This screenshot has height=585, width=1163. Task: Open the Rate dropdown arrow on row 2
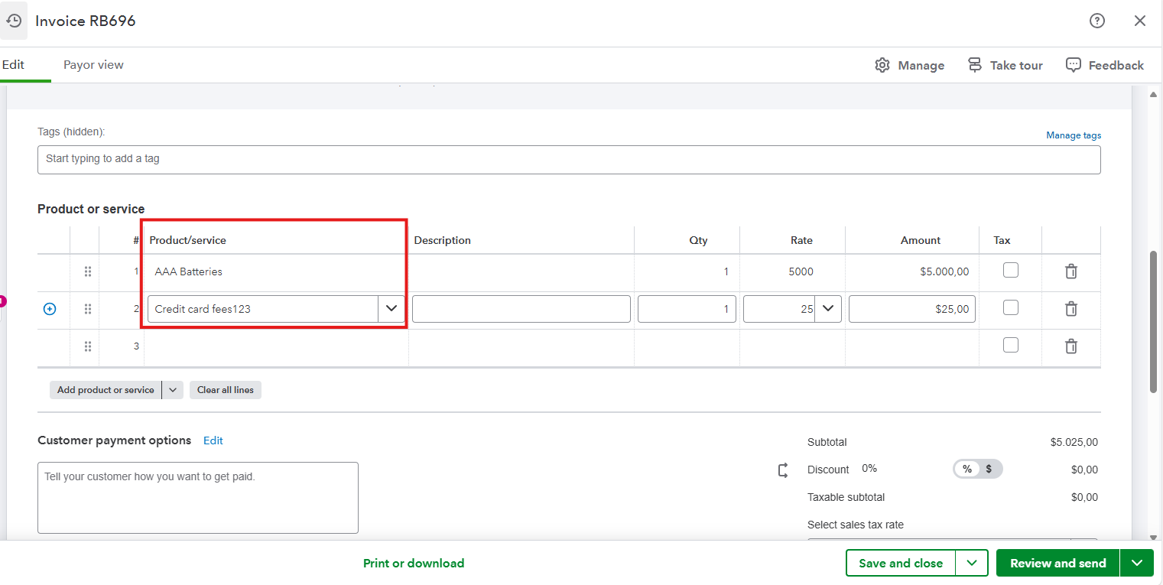[x=827, y=309]
